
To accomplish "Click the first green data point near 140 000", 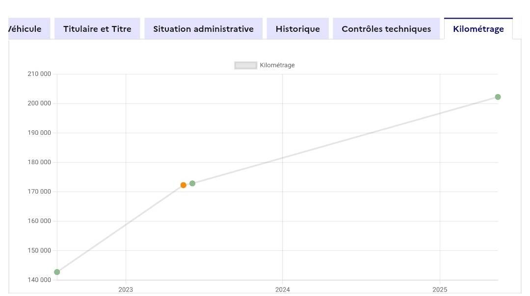I will click(57, 272).
